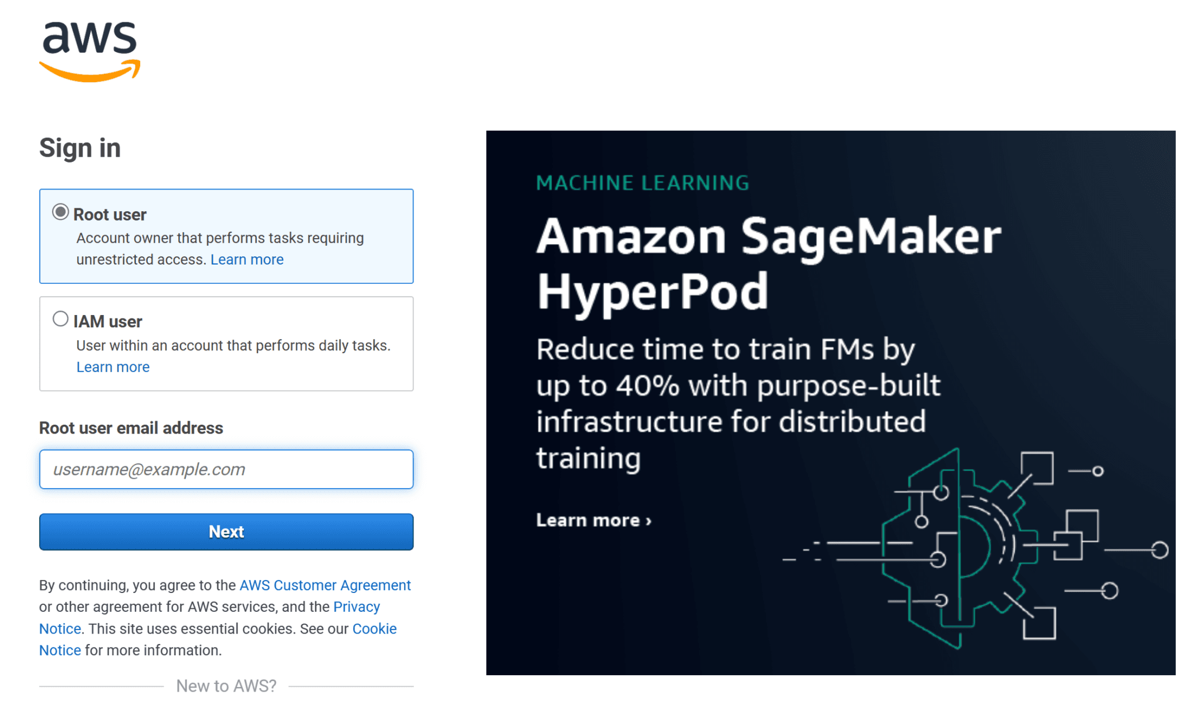Viewport: 1201px width, 708px height.
Task: Click the New to AWS? divider text
Action: [x=226, y=685]
